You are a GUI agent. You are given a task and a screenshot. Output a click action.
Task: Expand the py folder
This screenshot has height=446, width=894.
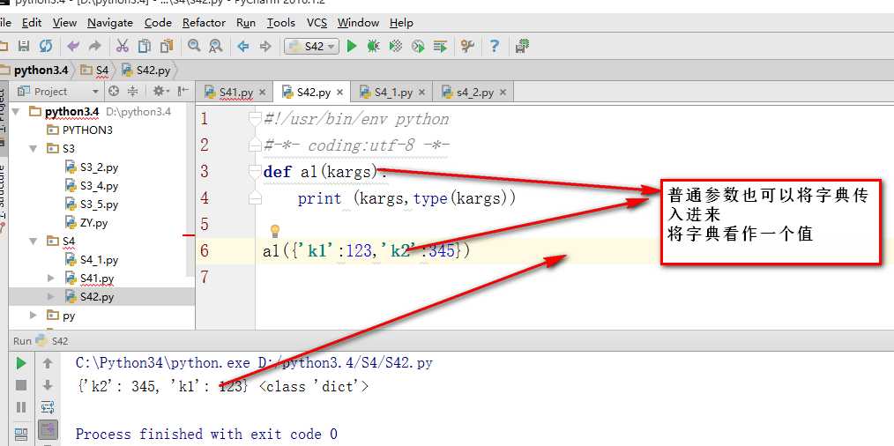pyautogui.click(x=34, y=315)
